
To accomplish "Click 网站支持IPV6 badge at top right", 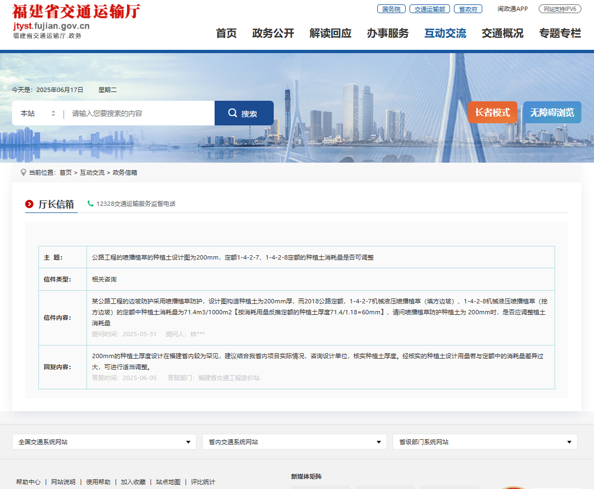I will coord(560,9).
